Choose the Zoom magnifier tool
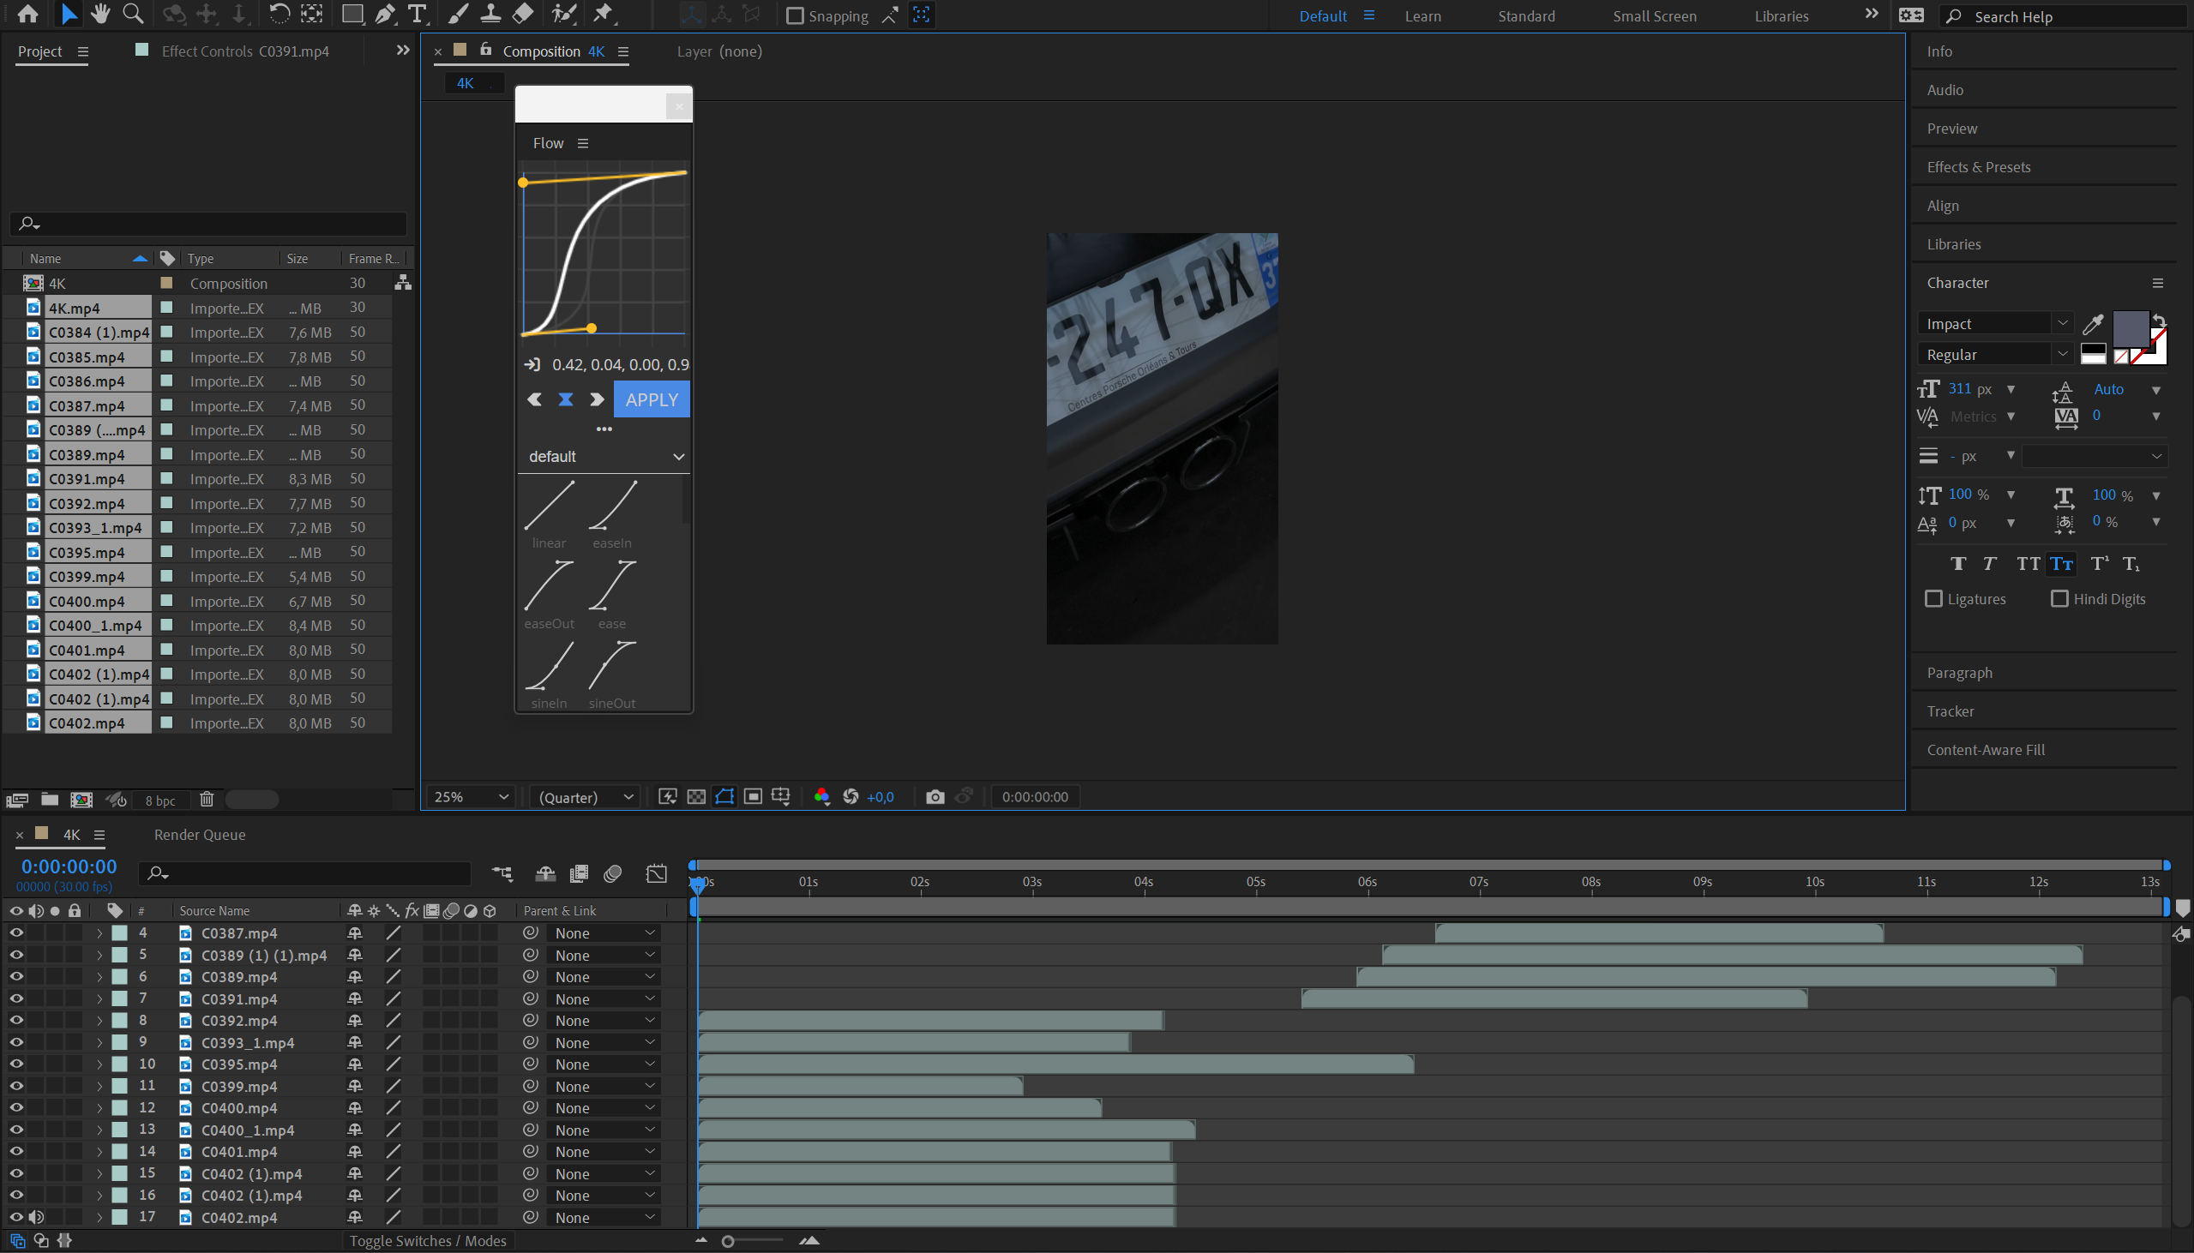This screenshot has height=1253, width=2194. pyautogui.click(x=133, y=14)
